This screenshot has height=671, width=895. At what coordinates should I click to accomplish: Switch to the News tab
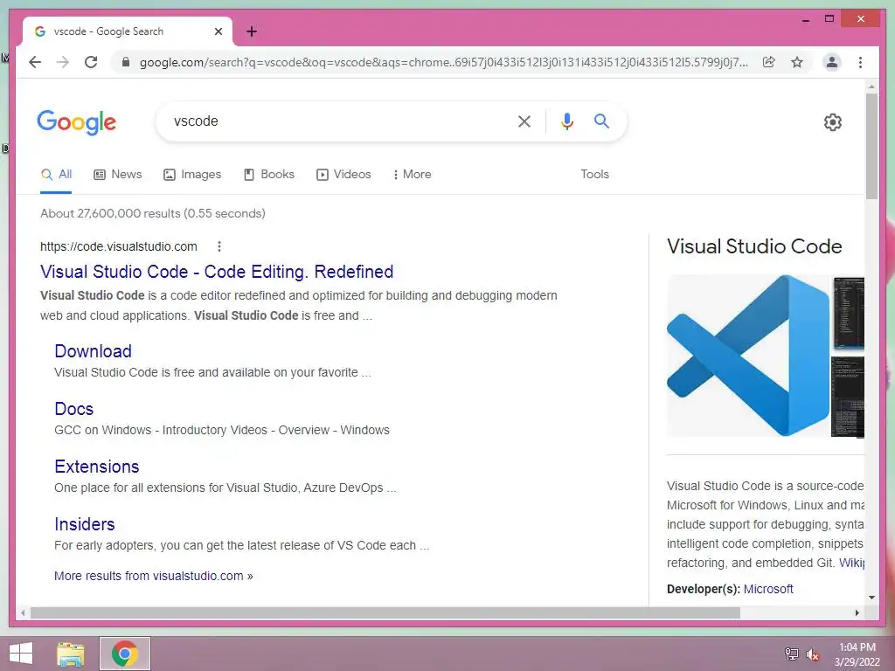tap(118, 174)
